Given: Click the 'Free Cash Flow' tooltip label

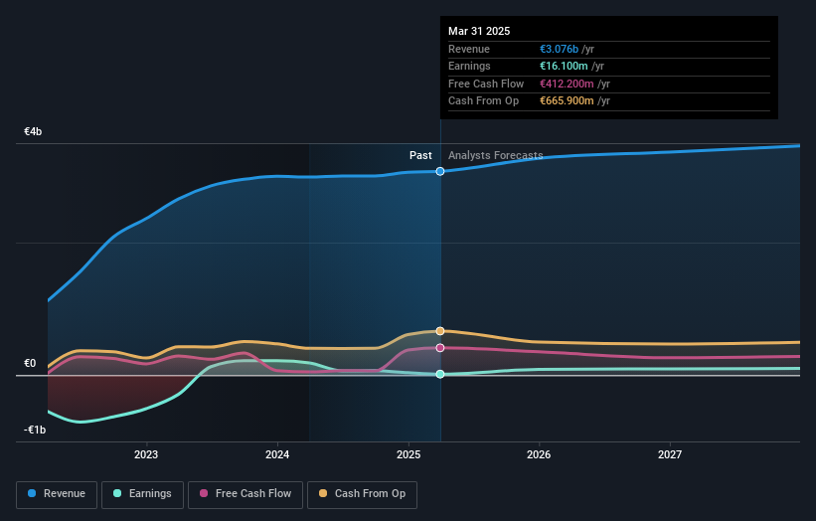Looking at the screenshot, I should pos(486,84).
